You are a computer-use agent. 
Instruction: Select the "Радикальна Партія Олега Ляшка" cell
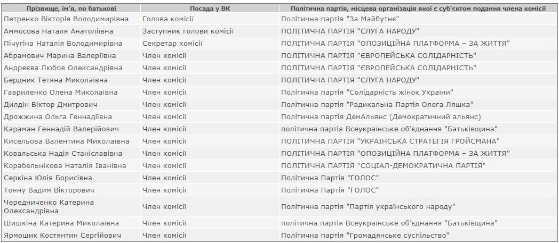coord(377,104)
